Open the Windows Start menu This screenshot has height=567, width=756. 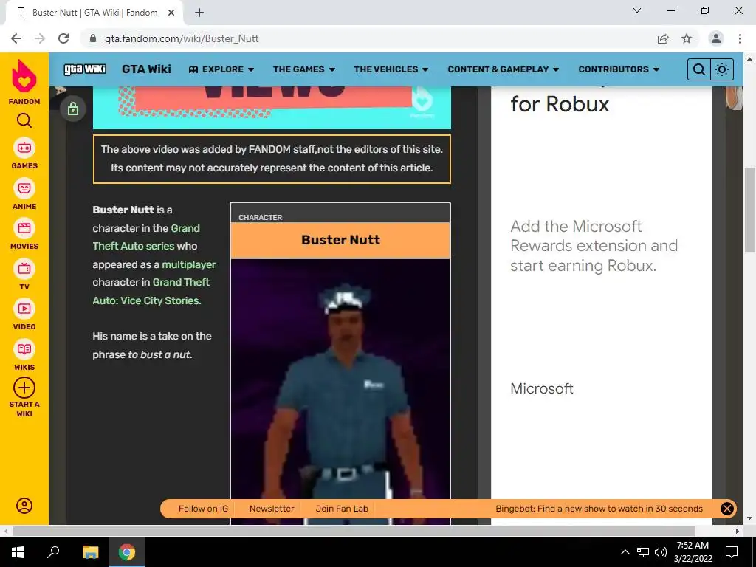point(18,552)
